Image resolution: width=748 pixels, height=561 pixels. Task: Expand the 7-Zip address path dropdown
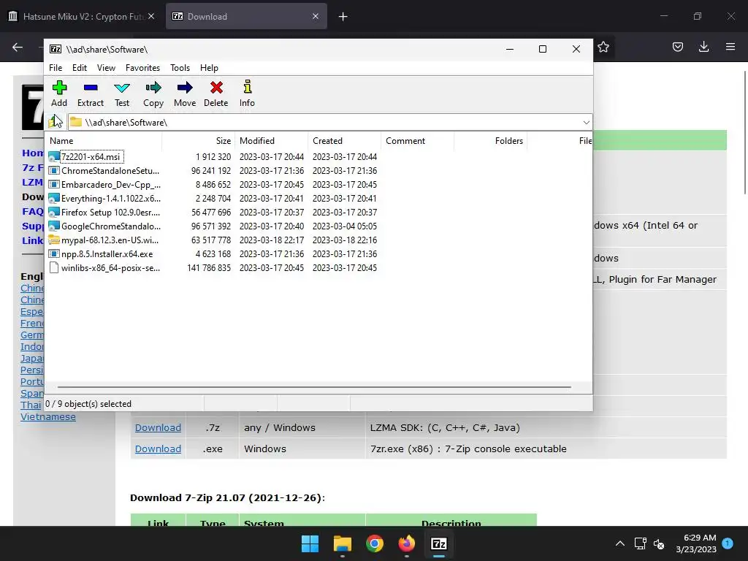[x=587, y=123]
